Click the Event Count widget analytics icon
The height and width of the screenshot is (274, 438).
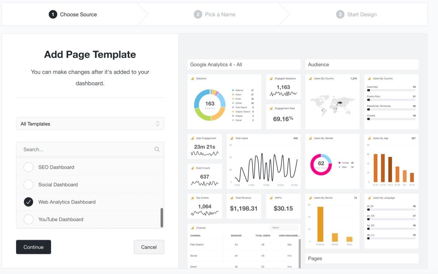click(192, 168)
